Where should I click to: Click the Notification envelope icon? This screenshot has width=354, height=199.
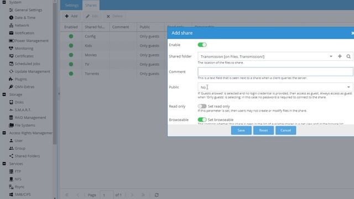tap(11, 33)
